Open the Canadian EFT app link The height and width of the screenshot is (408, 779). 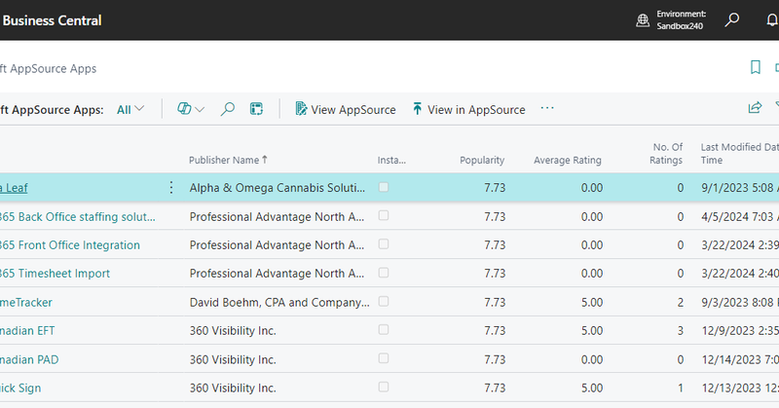click(x=27, y=330)
